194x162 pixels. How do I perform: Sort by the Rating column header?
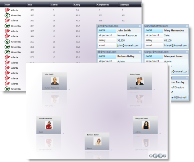(78, 5)
